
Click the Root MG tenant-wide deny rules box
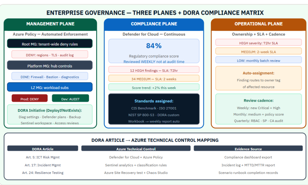(50, 44)
